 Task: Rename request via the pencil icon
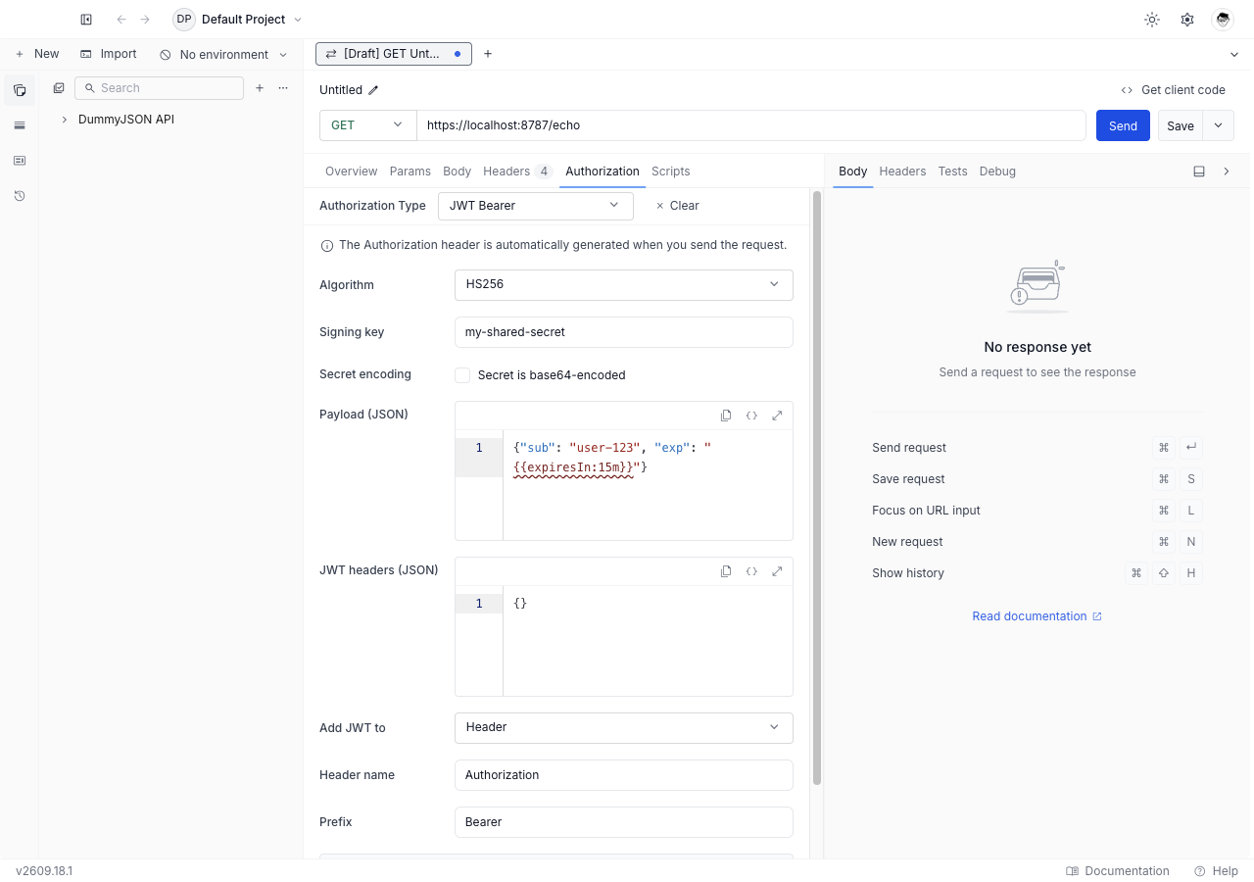point(373,90)
